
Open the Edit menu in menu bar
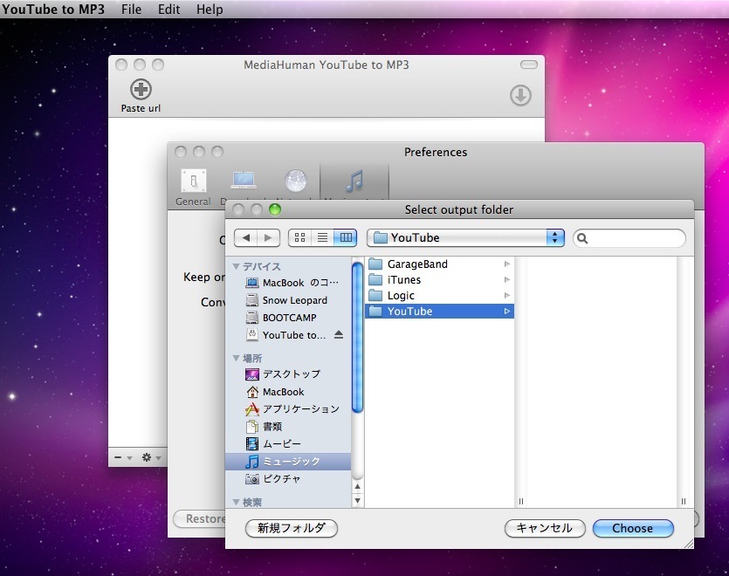pyautogui.click(x=169, y=10)
